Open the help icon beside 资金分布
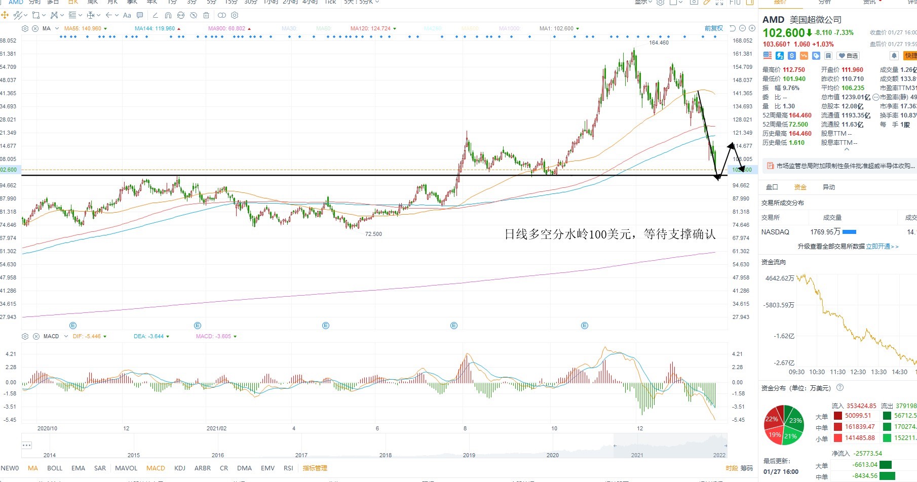 (x=840, y=388)
